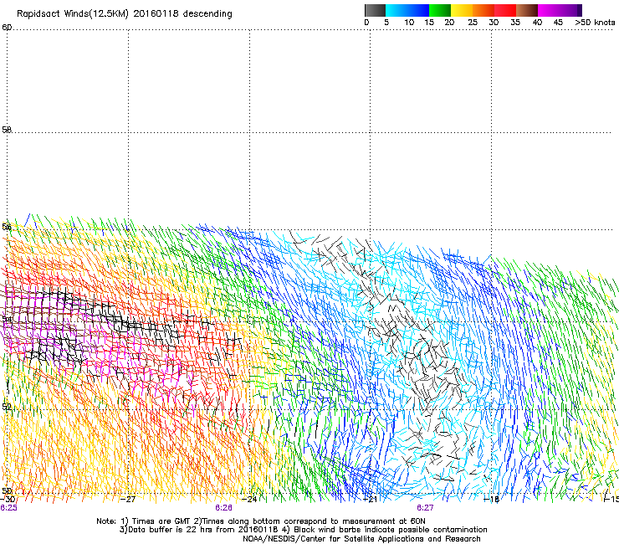Click the magenta 40-45 knots legend swatch
This screenshot has width=619, height=544.
[549, 10]
